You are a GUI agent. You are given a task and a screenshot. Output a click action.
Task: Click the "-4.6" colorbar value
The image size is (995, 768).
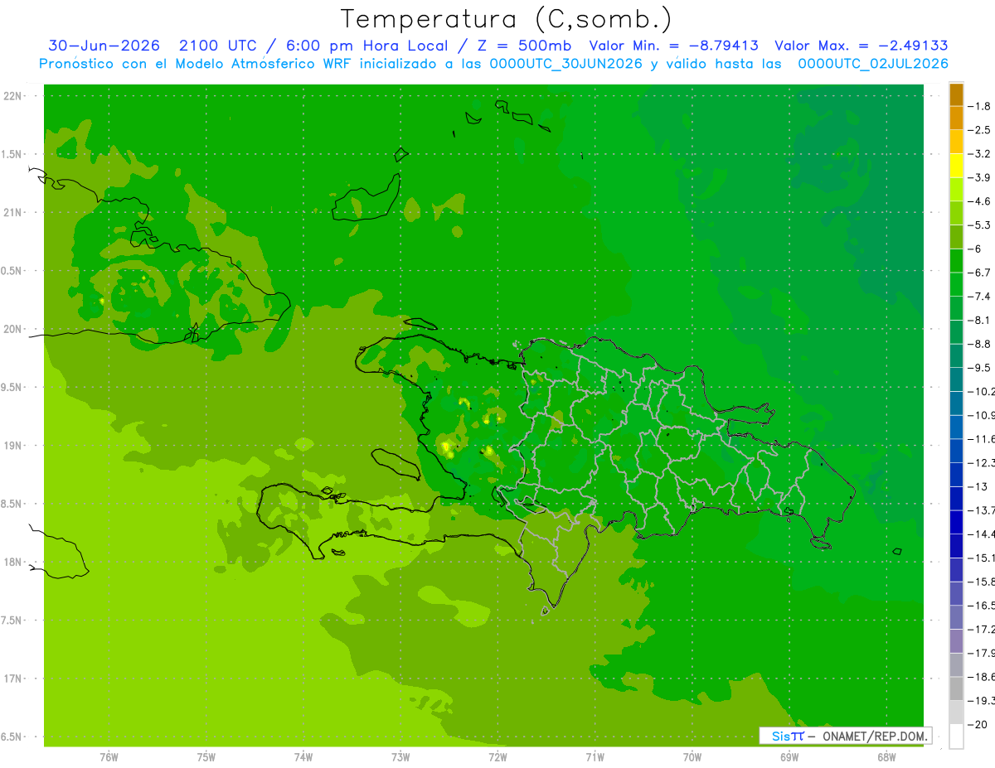[x=979, y=201]
